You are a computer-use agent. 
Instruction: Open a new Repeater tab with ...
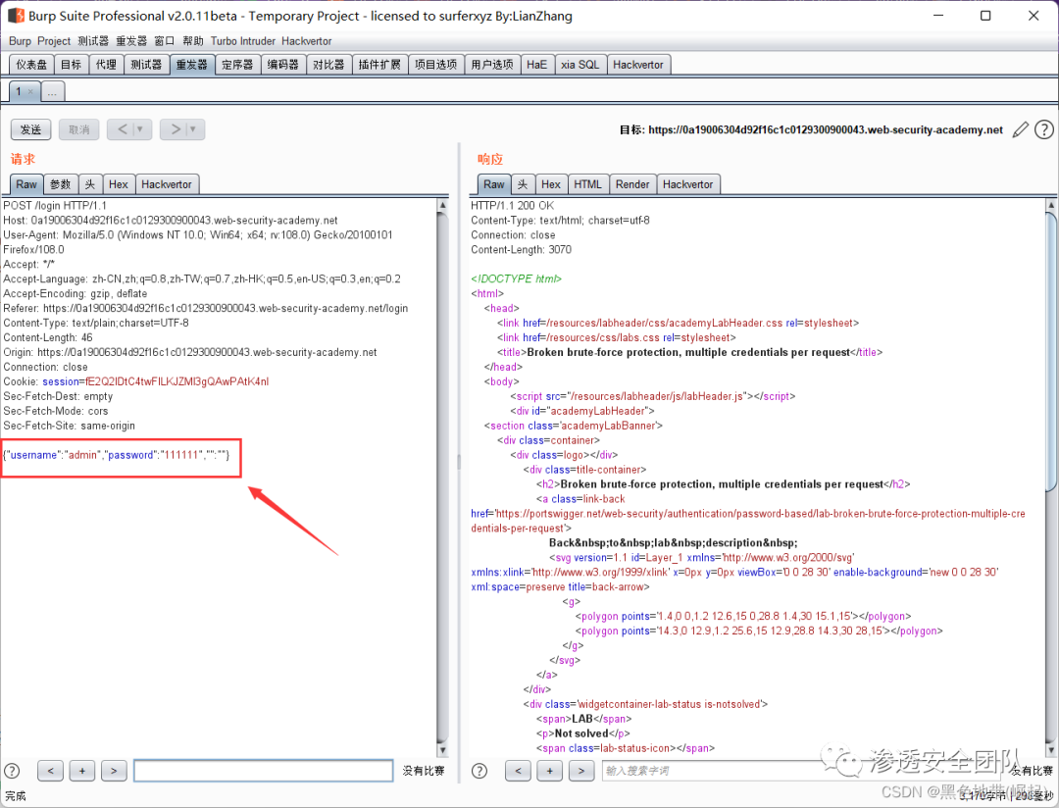coord(53,91)
